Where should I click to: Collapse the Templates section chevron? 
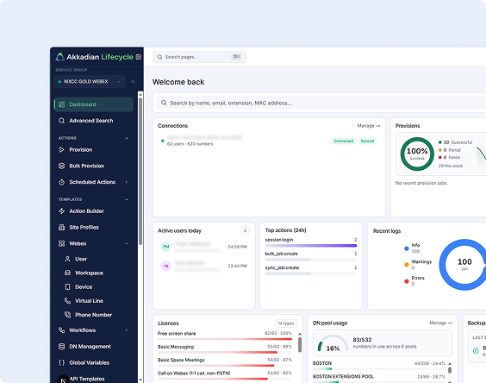[127, 199]
